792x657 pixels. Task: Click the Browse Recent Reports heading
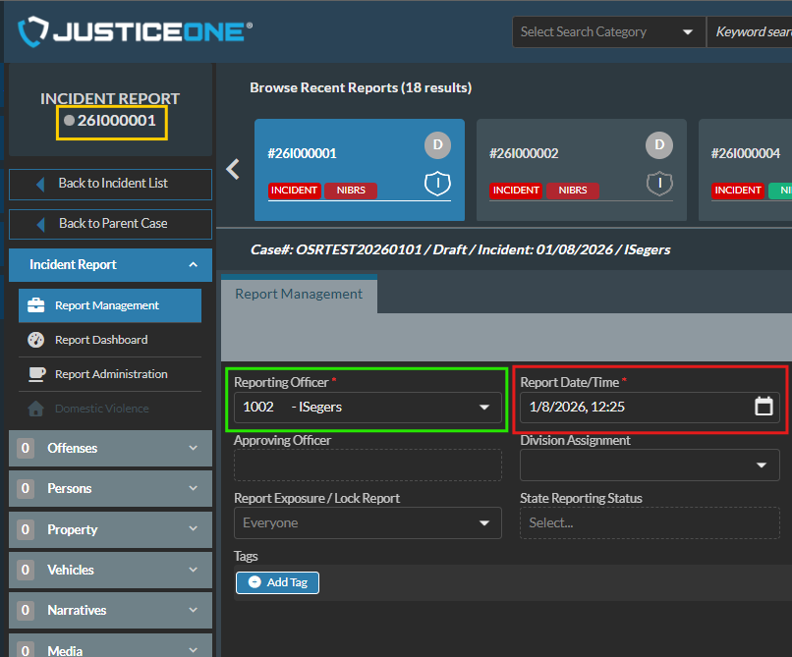(361, 87)
